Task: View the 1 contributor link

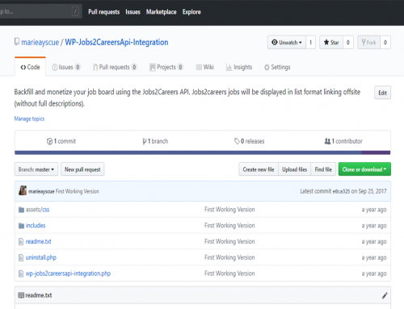Action: click(x=343, y=141)
